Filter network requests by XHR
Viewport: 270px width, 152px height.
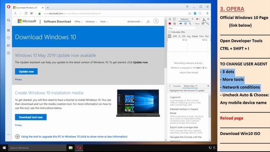175,36
